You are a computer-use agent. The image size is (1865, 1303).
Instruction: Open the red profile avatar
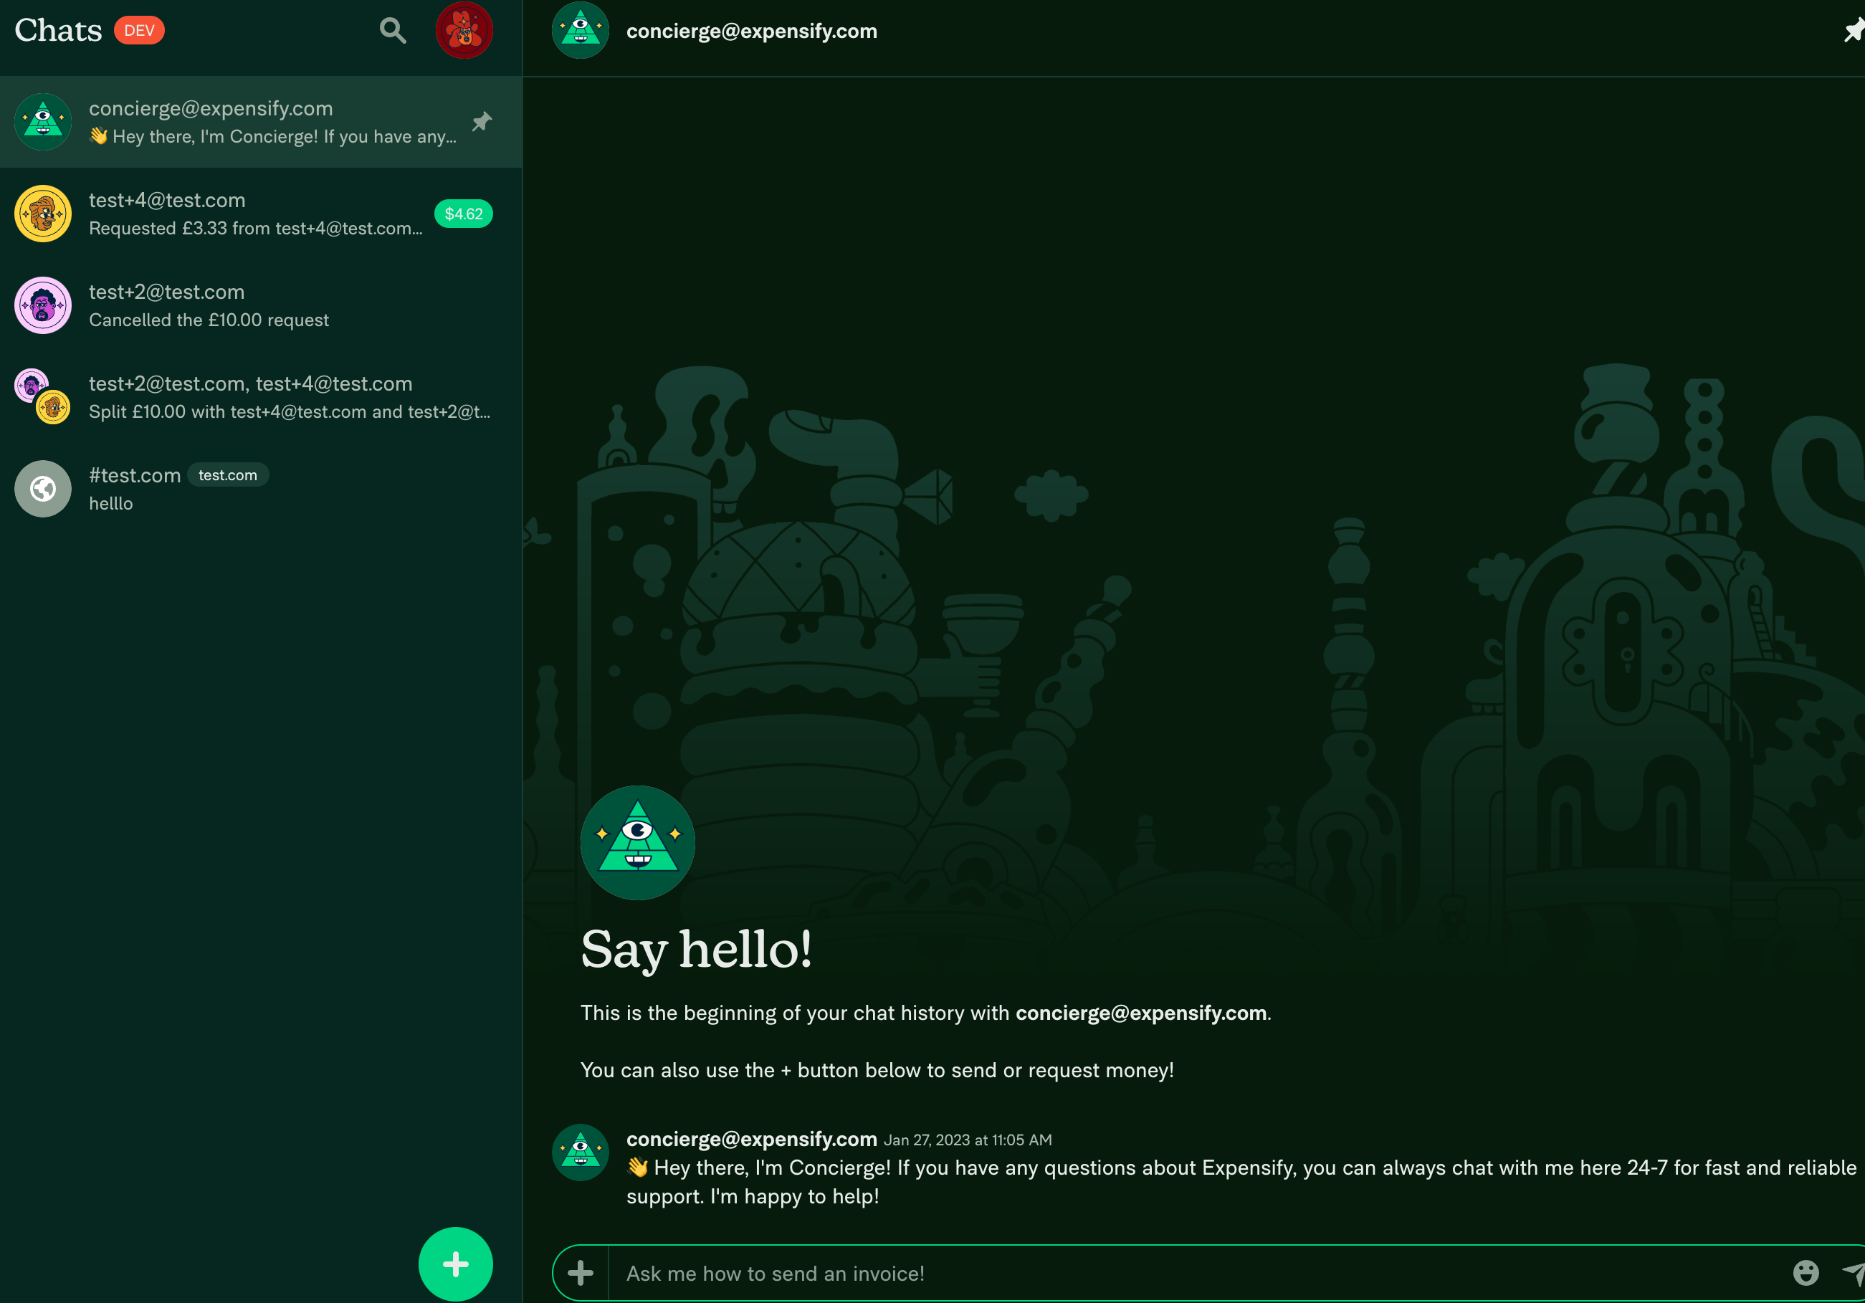[464, 31]
